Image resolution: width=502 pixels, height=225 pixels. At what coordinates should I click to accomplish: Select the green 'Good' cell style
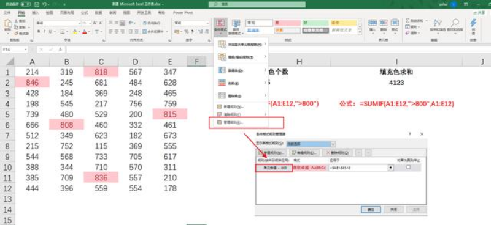tap(315, 23)
